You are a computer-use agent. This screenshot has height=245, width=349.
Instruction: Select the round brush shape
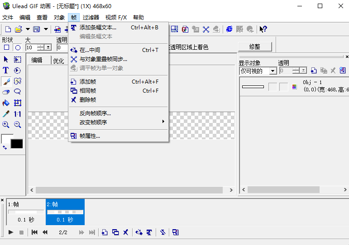point(18,47)
